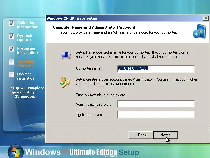
Task: Click the 'Dynamic Update' step text
Action: (x=25, y=38)
